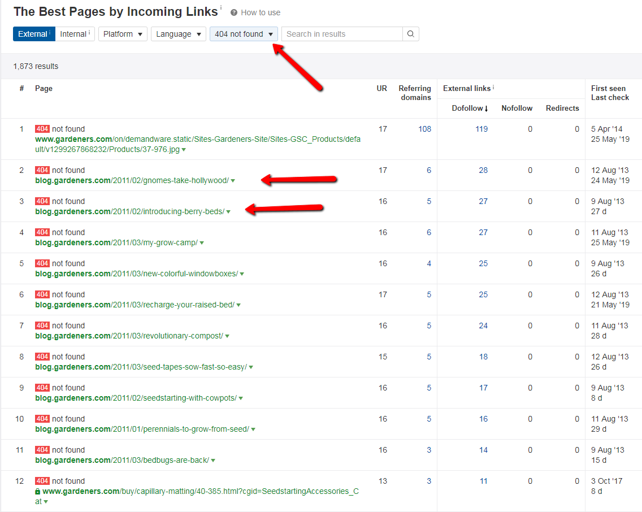The width and height of the screenshot is (642, 512).
Task: Click the Page column header
Action: click(x=44, y=88)
